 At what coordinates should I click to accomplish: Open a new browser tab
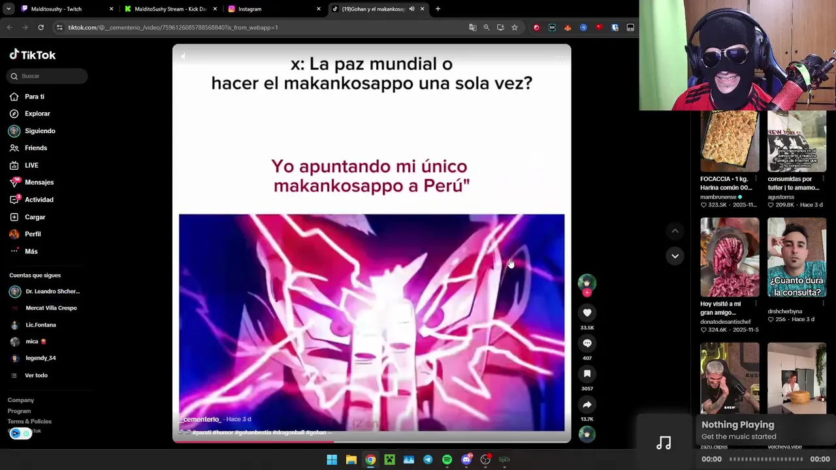tap(438, 9)
